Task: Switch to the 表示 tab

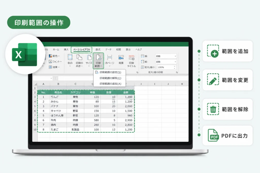Action: 128,49
